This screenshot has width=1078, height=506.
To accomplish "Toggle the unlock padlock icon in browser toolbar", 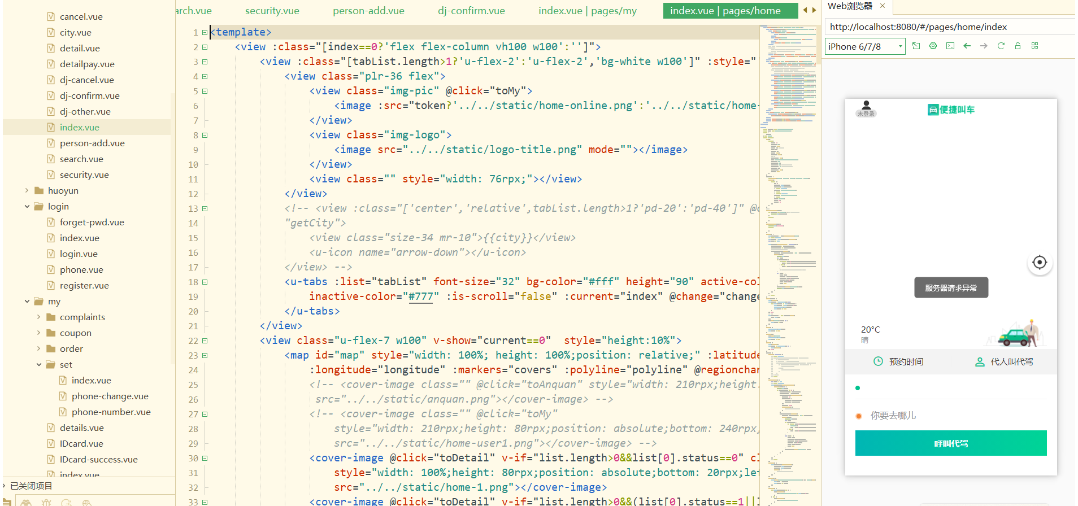I will pos(1018,46).
